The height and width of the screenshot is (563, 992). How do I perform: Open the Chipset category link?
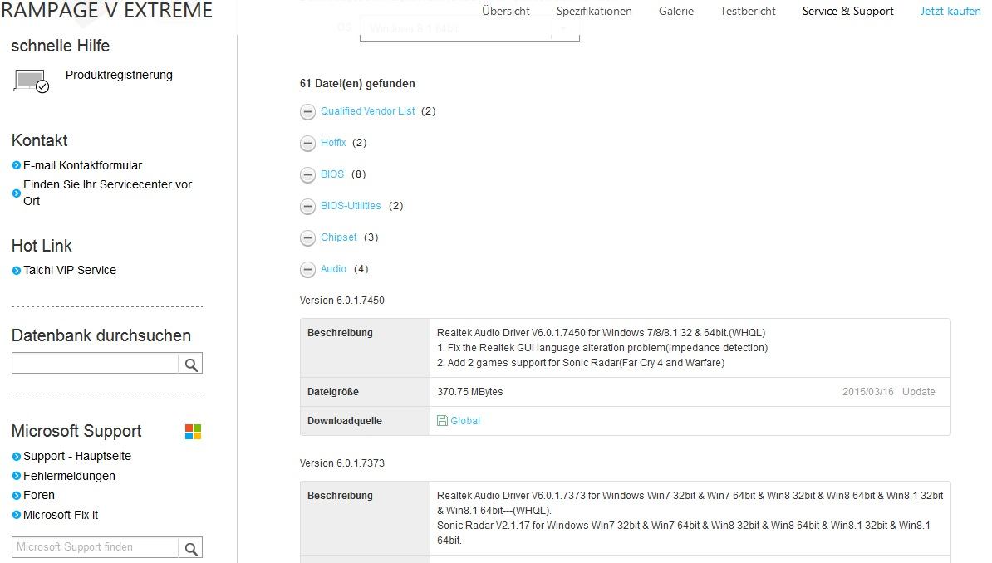pyautogui.click(x=338, y=237)
